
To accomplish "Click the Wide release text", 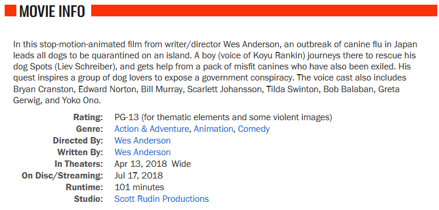I will (181, 164).
